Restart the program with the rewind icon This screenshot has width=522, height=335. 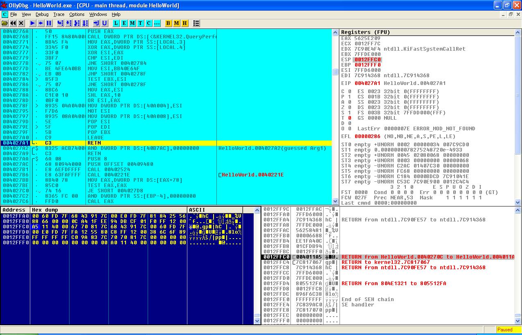[13, 23]
